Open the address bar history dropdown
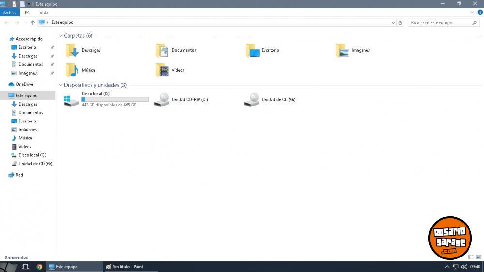The image size is (484, 272). 393,23
